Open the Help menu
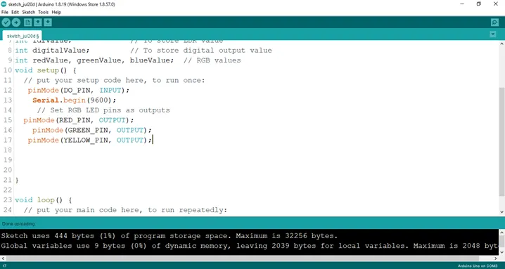Viewport: 505px width, 269px height. coord(56,12)
